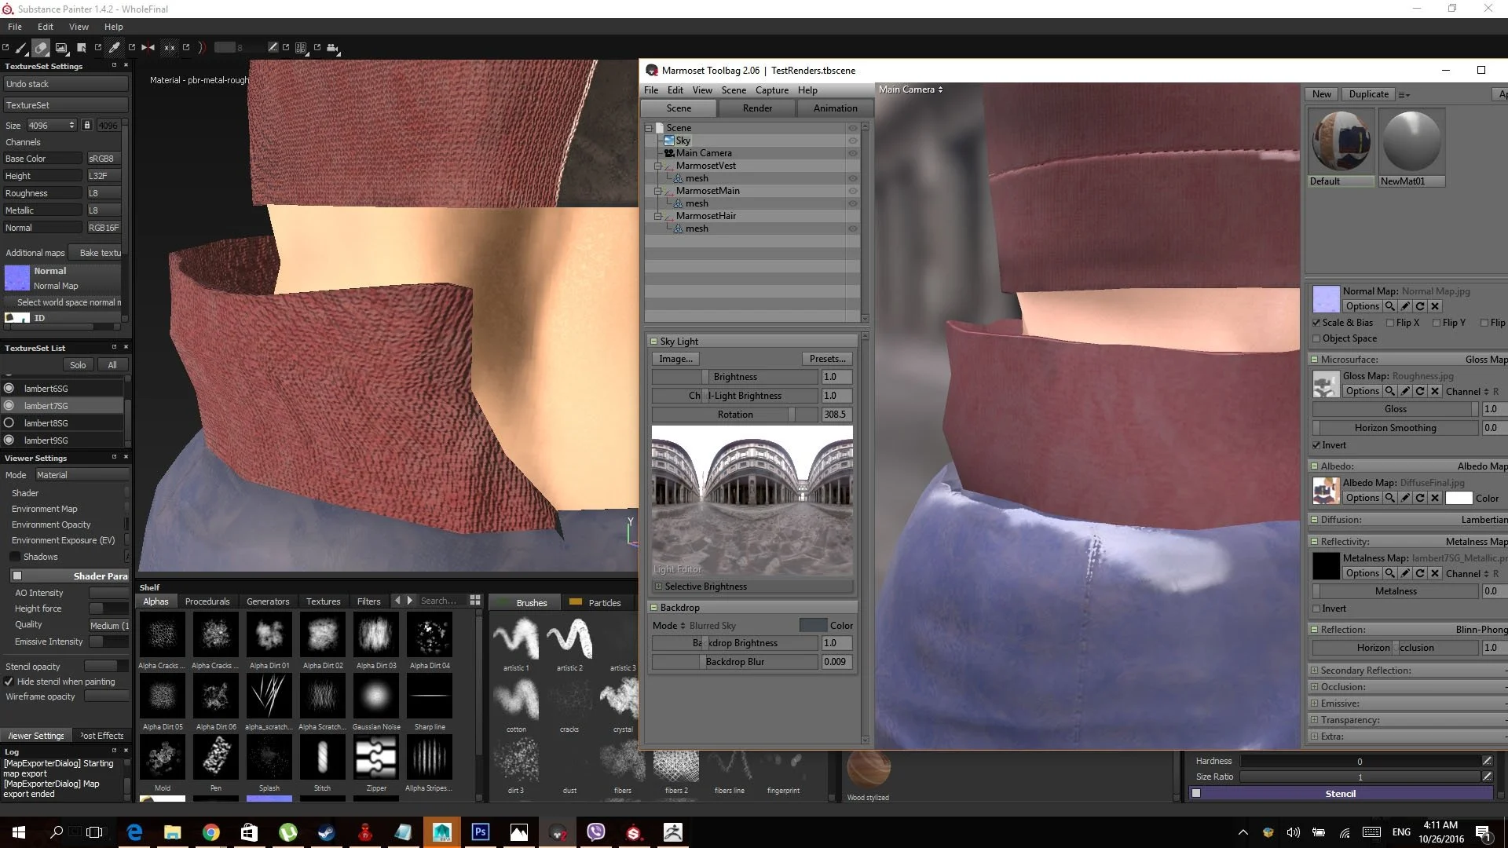Toggle Hide stencil when painting checkbox
1508x848 pixels.
pyautogui.click(x=9, y=682)
